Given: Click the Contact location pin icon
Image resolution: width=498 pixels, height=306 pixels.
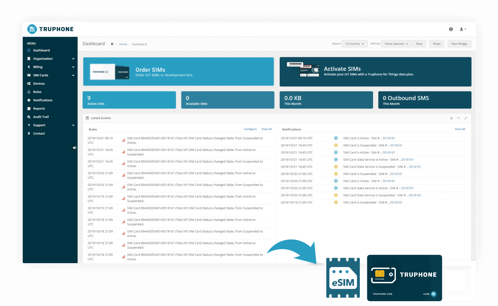Looking at the screenshot, I should coord(29,133).
